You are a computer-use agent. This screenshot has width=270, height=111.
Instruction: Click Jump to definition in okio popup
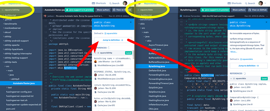pos(249,66)
